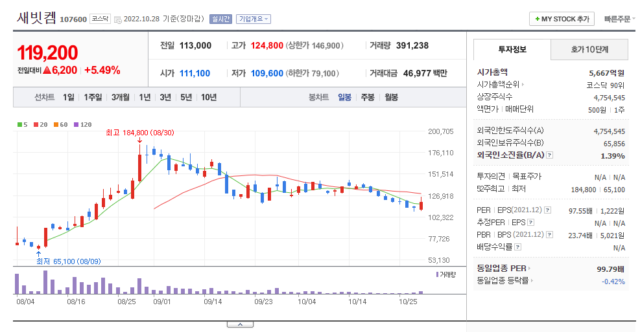Screen dimensions: 640x332
Task: Open help icon next to 외국인소진율(B/A)
Action: (550, 155)
